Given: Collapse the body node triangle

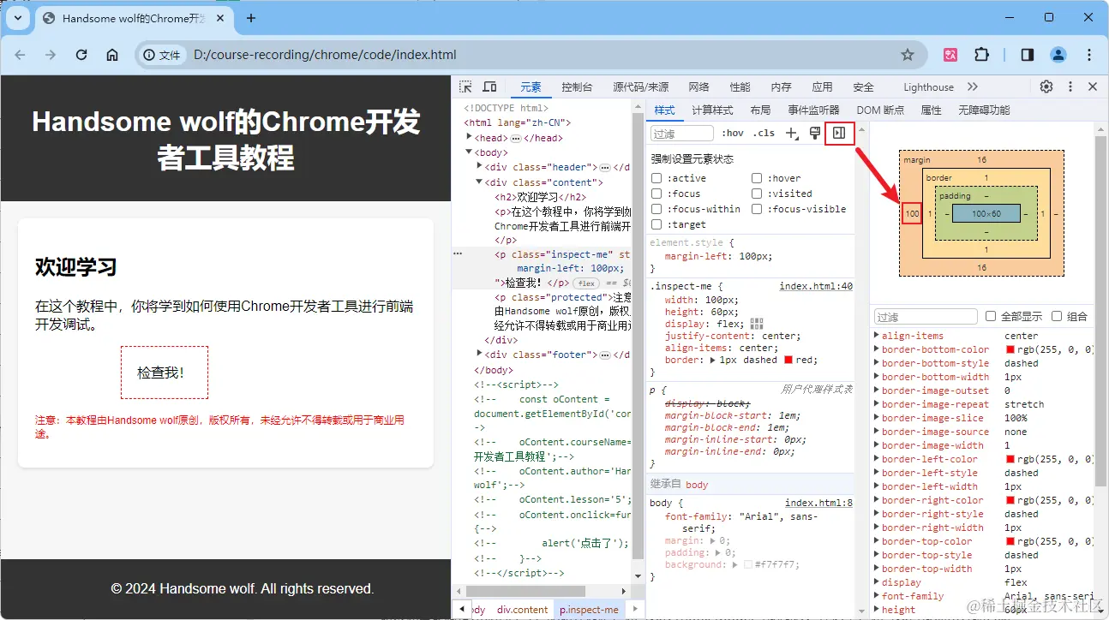Looking at the screenshot, I should (470, 152).
